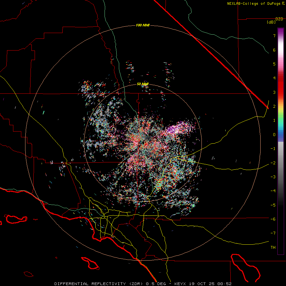Image resolution: width=286 pixels, height=286 pixels.
Task: Click the -3 dB label on the scale
Action: pos(273,177)
